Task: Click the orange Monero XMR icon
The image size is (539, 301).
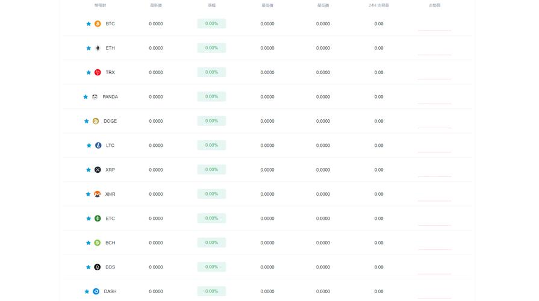Action: click(x=98, y=194)
